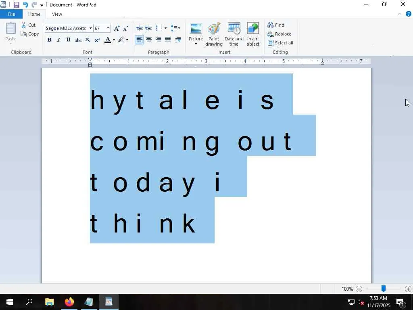Toggle italic formatting
This screenshot has width=413, height=310.
pyautogui.click(x=58, y=40)
